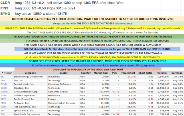Sort by the Short Ratio column header
The height and width of the screenshot is (116, 184).
tap(145, 73)
